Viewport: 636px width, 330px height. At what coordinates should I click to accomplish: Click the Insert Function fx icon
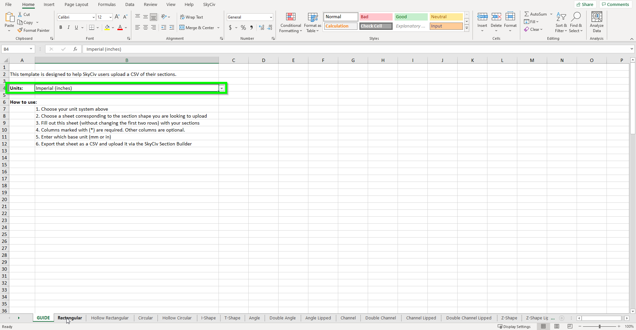[x=75, y=49]
